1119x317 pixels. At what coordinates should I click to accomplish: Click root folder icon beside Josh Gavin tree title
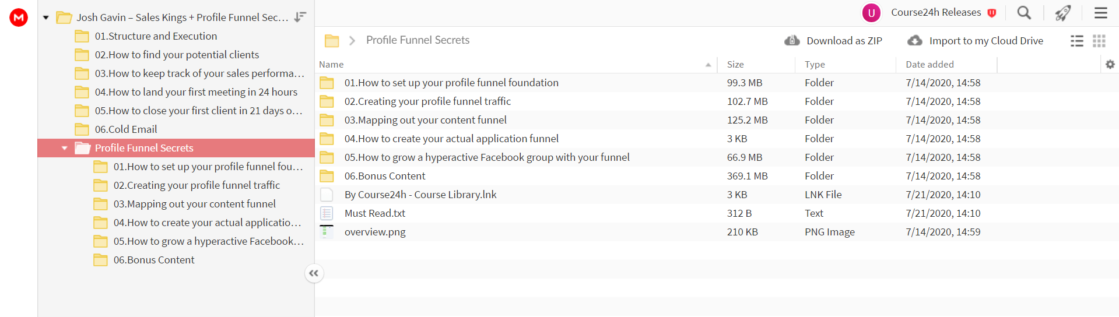[64, 17]
